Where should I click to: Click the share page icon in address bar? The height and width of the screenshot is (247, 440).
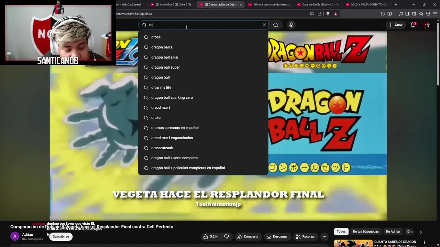(x=320, y=14)
